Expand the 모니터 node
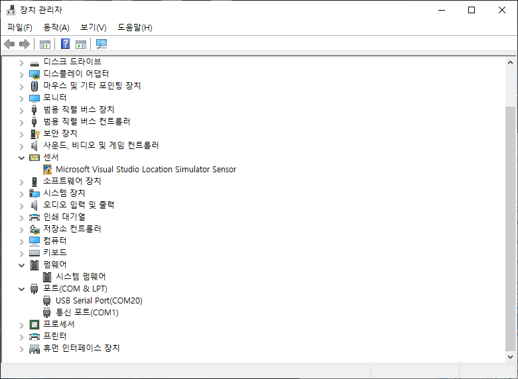The height and width of the screenshot is (379, 518). pos(22,98)
